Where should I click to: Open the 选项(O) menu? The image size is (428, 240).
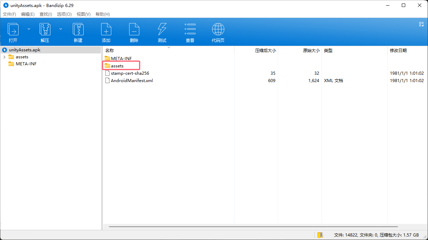(x=64, y=14)
